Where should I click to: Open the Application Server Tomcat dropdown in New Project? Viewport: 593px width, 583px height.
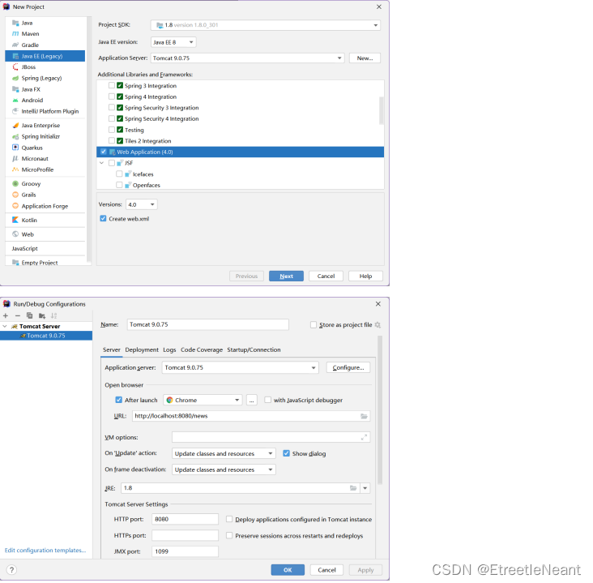click(248, 58)
